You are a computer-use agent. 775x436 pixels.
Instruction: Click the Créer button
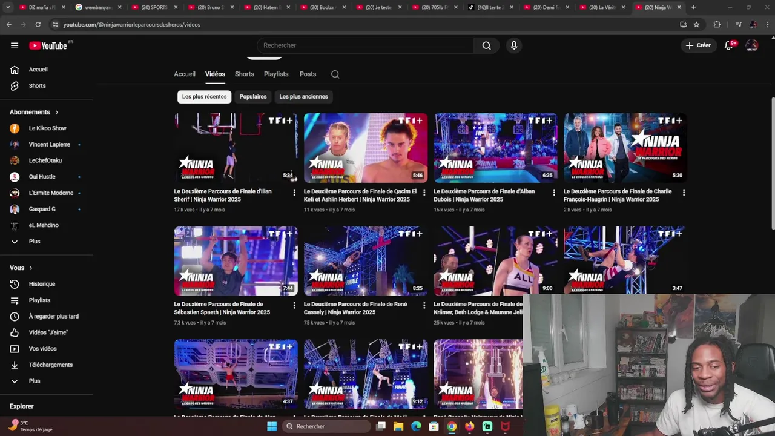point(697,45)
